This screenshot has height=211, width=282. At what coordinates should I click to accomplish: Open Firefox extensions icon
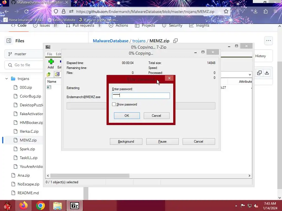tap(266, 12)
